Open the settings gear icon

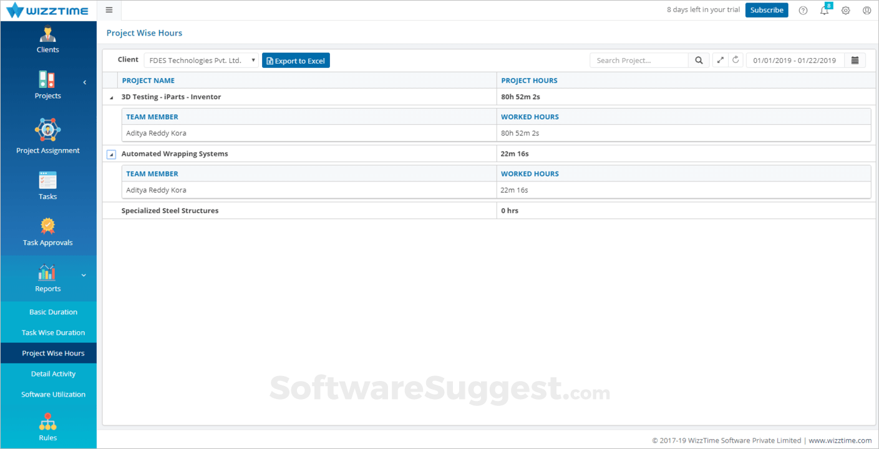pyautogui.click(x=846, y=10)
